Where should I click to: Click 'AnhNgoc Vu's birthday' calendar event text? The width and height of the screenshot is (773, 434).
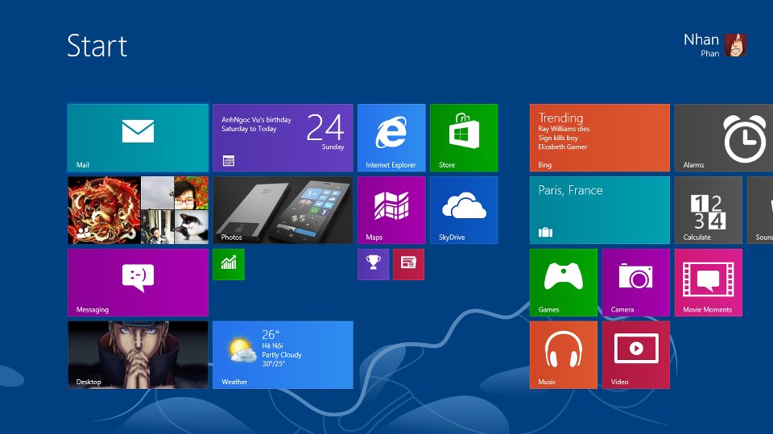point(256,120)
